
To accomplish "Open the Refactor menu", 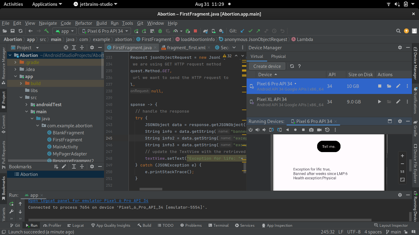I will pos(83,23).
